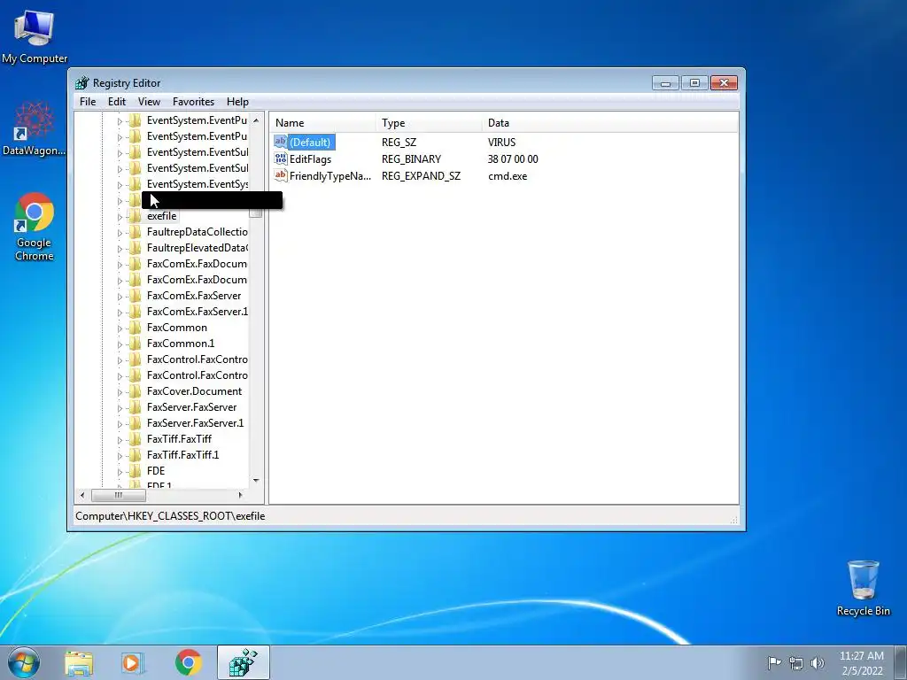Click the tree scroll up arrow
Image resolution: width=907 pixels, height=680 pixels.
256,120
